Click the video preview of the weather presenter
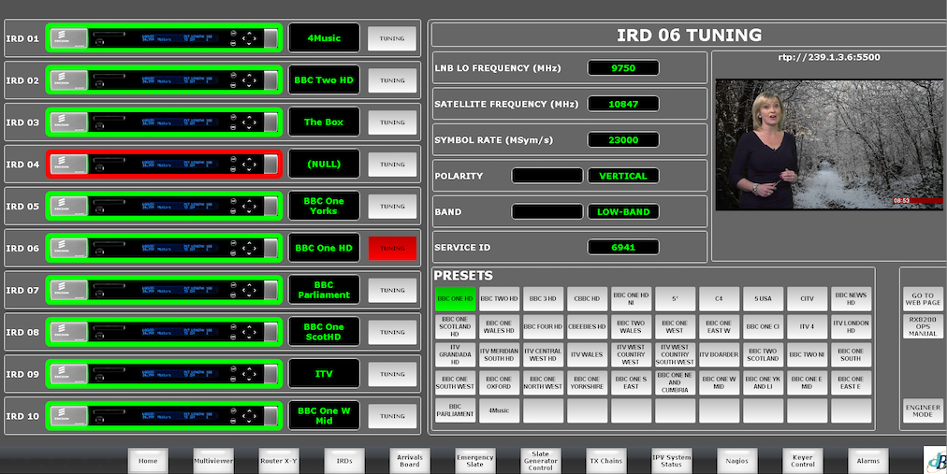This screenshot has width=947, height=474. [829, 145]
